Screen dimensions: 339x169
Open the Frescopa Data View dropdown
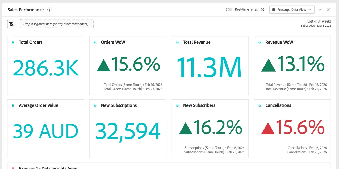click(x=292, y=10)
